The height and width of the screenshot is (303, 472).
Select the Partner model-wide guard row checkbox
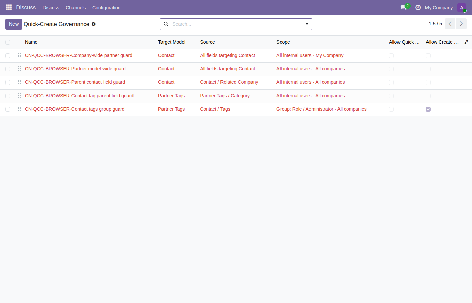click(x=8, y=69)
